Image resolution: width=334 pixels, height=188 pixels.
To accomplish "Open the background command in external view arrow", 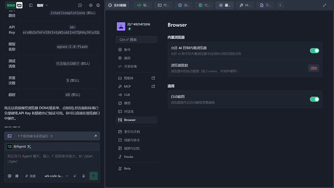I will click(95, 136).
